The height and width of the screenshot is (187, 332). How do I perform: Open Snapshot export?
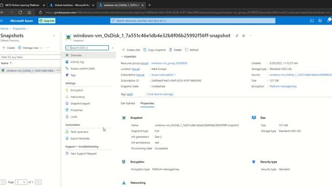click(80, 103)
